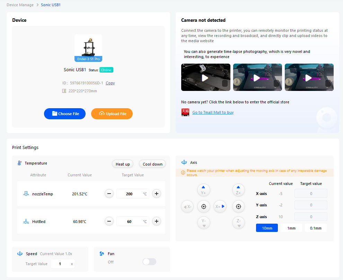
Task: Click the Speed Target Value input field
Action: (x=60, y=264)
